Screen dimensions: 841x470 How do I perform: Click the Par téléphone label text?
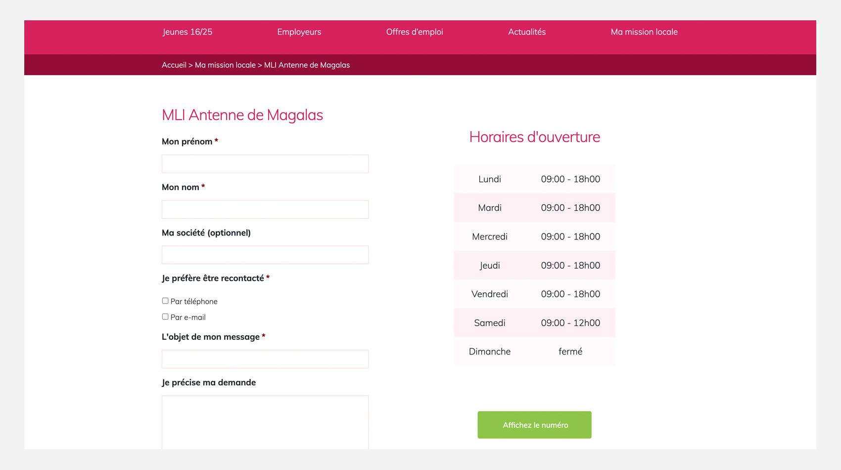pyautogui.click(x=194, y=301)
